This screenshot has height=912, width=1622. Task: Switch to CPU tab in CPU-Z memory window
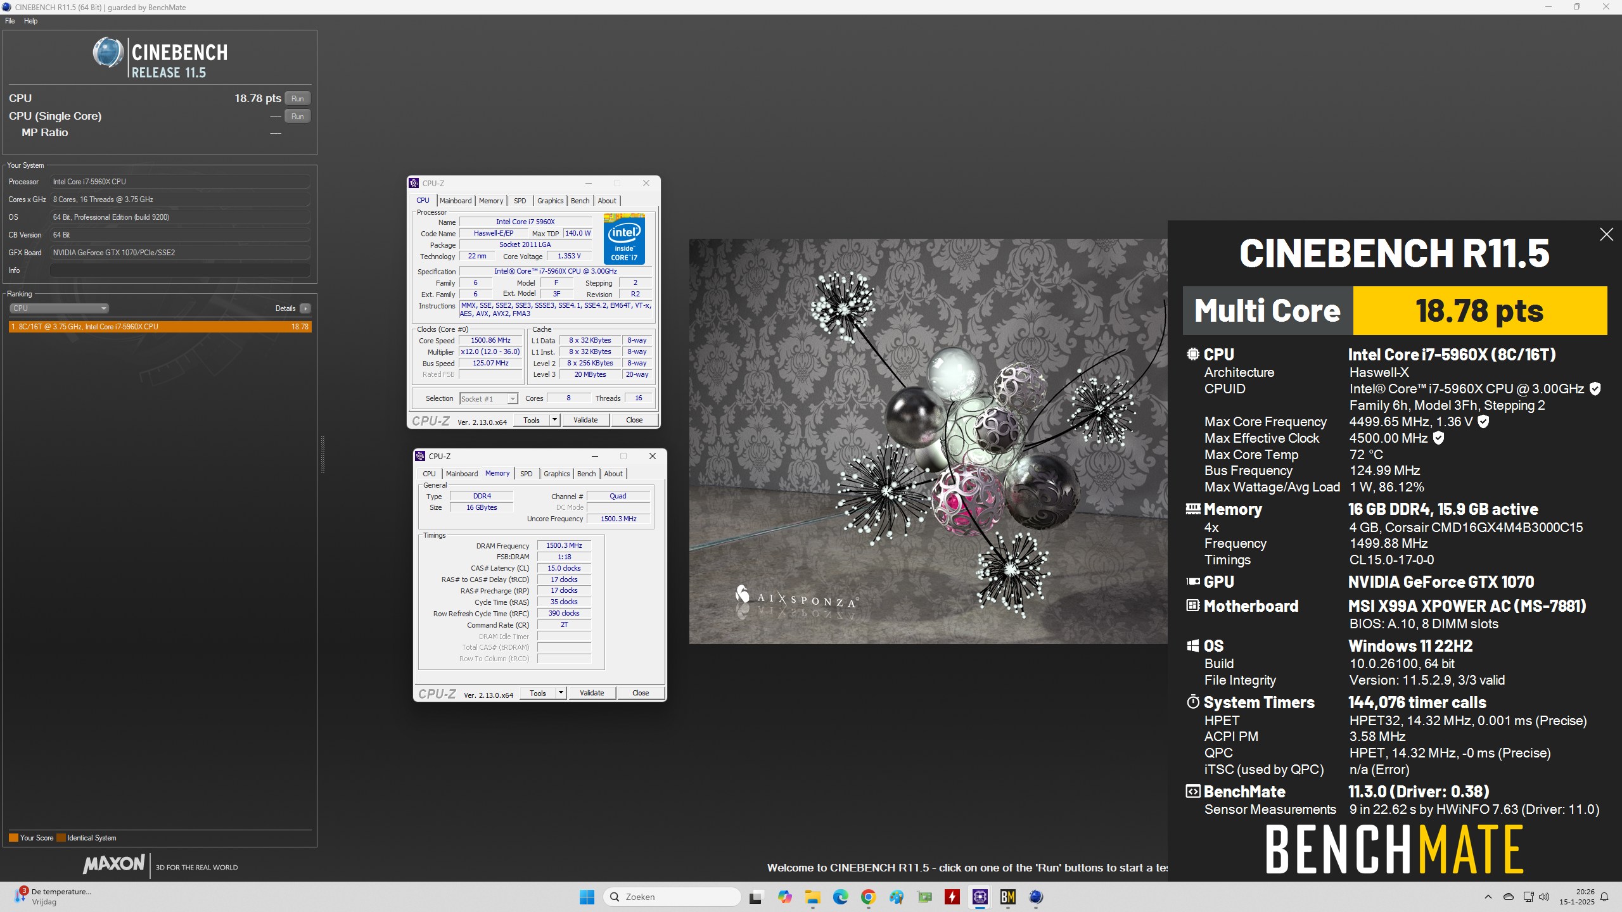[x=429, y=474]
